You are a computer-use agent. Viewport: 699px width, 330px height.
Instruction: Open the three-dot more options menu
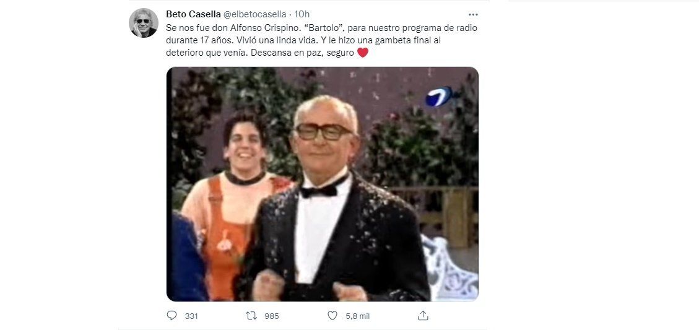474,14
